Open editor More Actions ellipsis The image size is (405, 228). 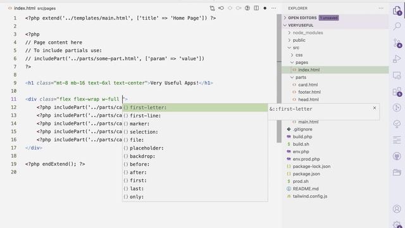[274, 8]
